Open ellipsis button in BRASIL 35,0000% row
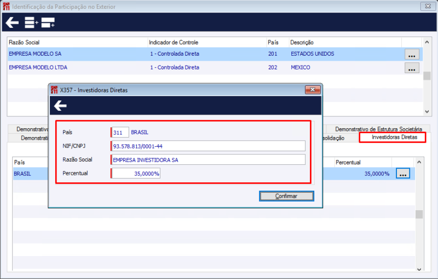The image size is (438, 279). (x=403, y=173)
